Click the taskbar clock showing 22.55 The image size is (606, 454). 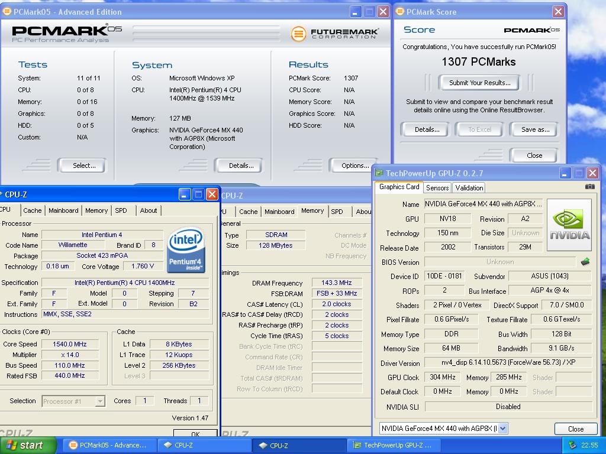coord(589,446)
